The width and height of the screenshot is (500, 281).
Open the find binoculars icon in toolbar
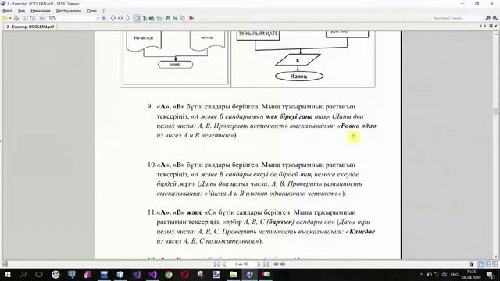tap(168, 18)
